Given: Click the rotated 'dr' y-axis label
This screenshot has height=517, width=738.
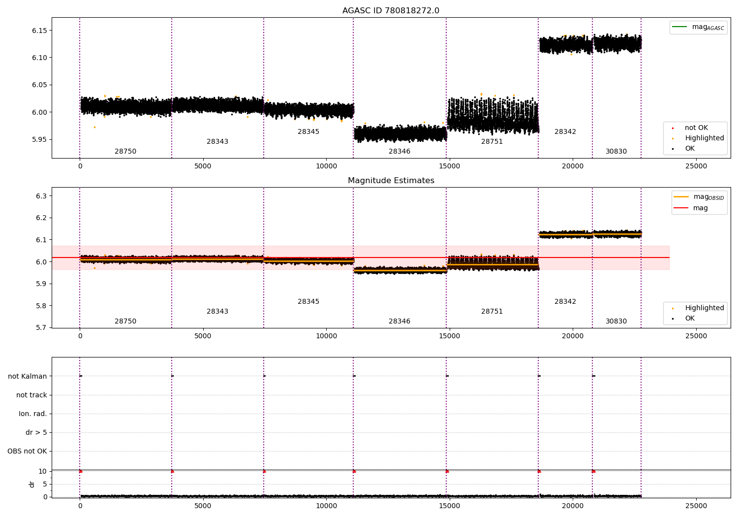Looking at the screenshot, I should point(32,485).
